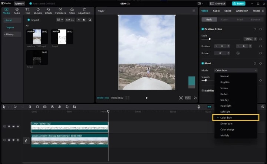Switch to the Speed tab
267x164 pixels.
click(228, 11)
